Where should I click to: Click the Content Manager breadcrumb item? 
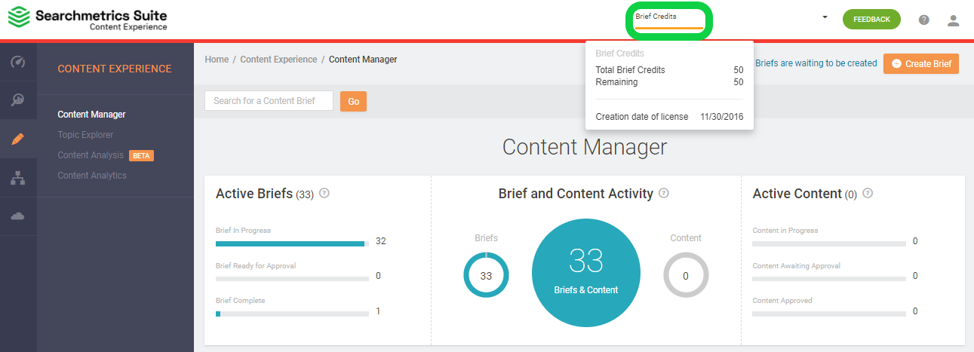pos(363,60)
